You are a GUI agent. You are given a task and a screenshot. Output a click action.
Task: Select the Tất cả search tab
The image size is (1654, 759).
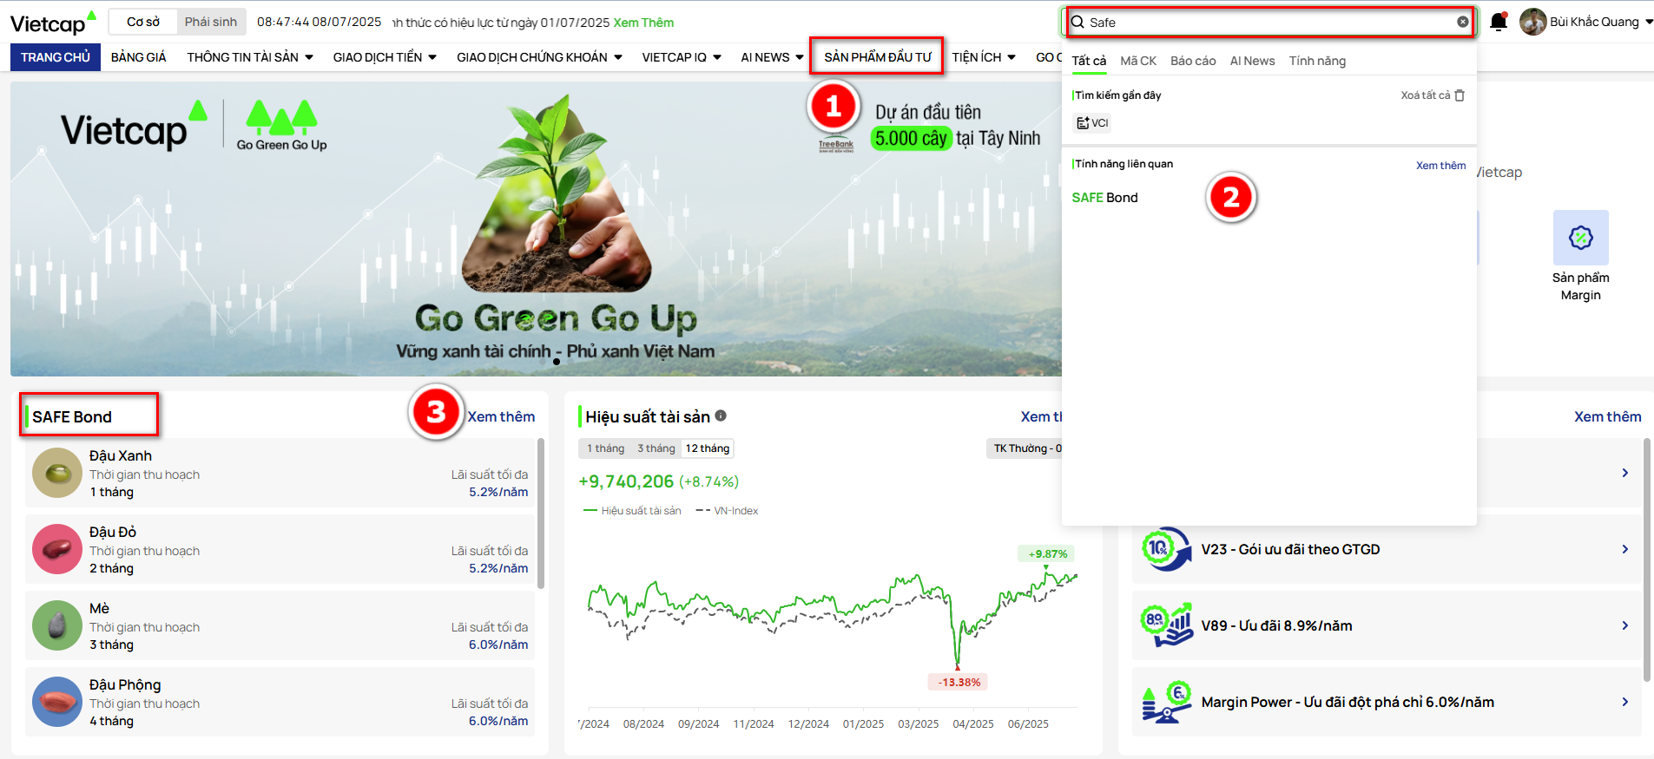point(1089,61)
